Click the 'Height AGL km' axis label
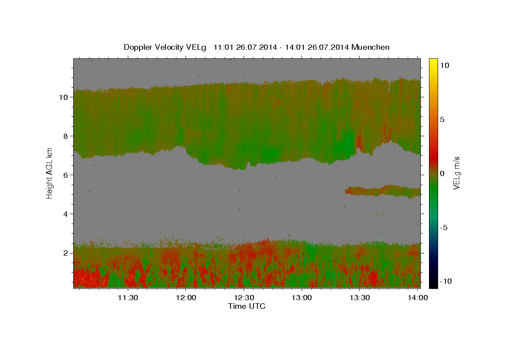The height and width of the screenshot is (346, 520). tap(50, 173)
